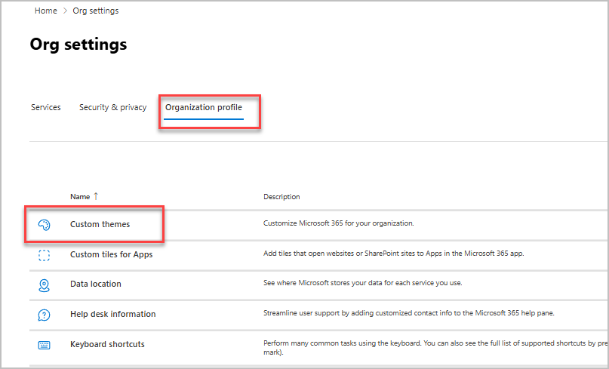The image size is (609, 369).
Task: Click the breadcrumb chevron separator
Action: coord(65,11)
